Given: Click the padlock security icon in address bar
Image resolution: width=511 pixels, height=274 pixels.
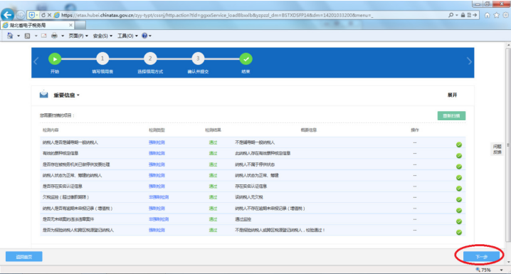Looking at the screenshot, I should pos(463,15).
